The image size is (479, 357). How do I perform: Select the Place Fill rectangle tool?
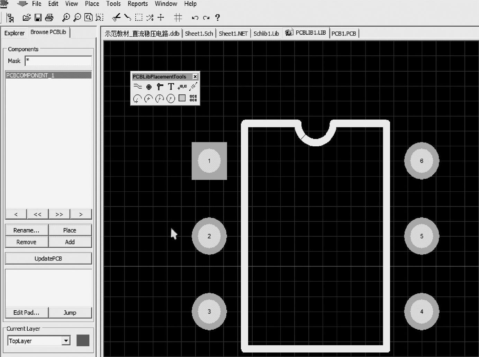click(182, 99)
